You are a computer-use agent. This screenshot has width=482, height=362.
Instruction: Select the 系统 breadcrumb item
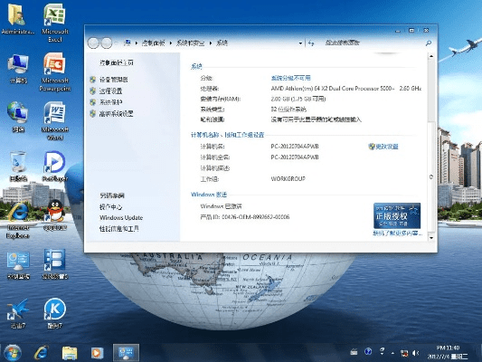click(x=222, y=43)
